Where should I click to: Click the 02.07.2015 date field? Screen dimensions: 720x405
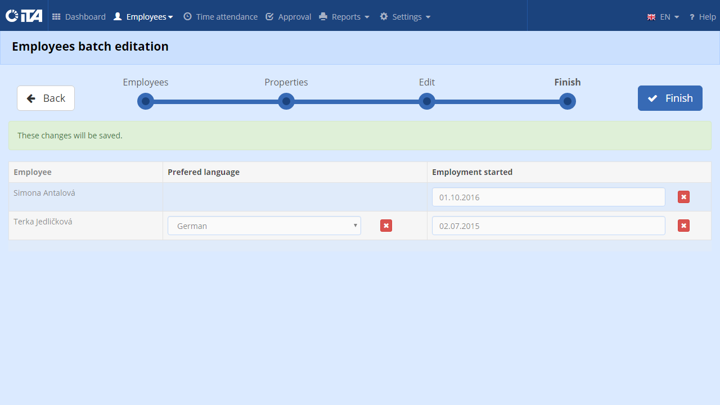[548, 226]
